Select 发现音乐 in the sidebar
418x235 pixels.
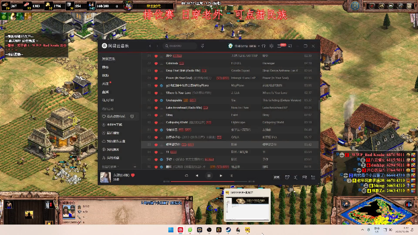click(x=109, y=58)
